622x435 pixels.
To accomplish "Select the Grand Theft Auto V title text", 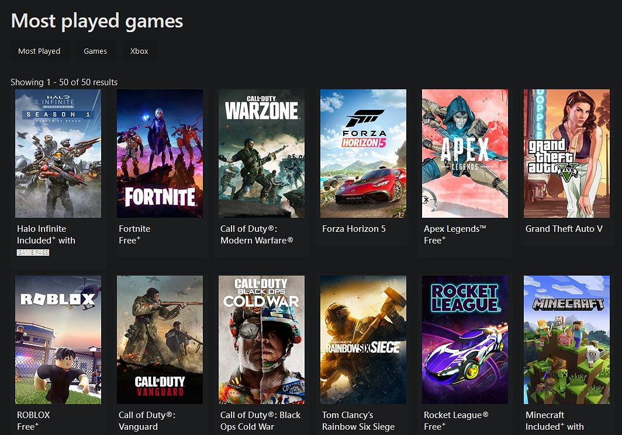I will (564, 228).
